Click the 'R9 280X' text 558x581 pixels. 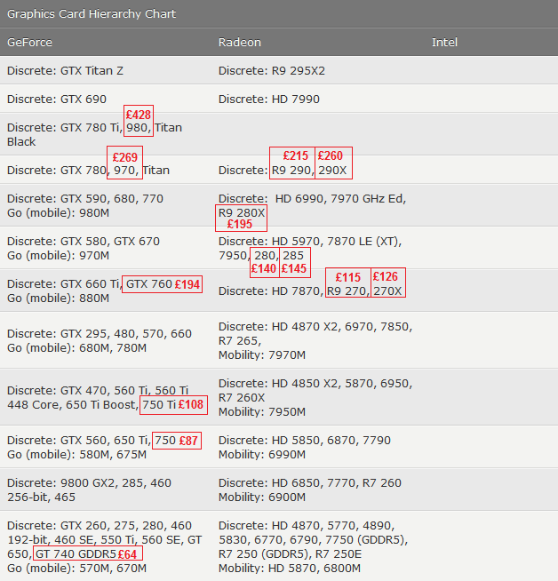point(242,212)
